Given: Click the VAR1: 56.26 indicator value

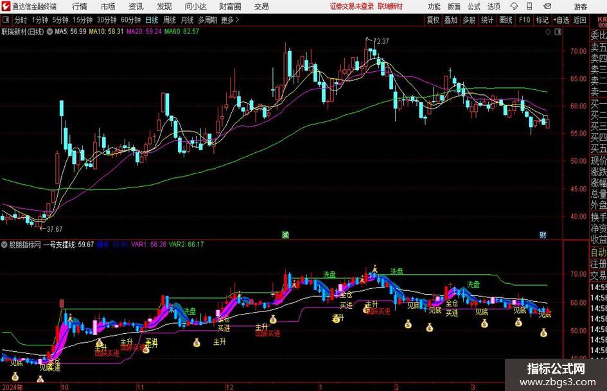Looking at the screenshot, I should tap(148, 245).
